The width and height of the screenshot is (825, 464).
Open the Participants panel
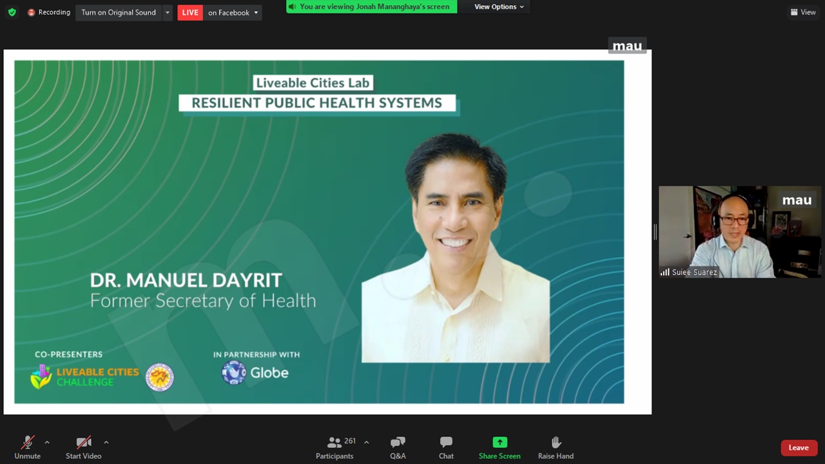pyautogui.click(x=335, y=447)
